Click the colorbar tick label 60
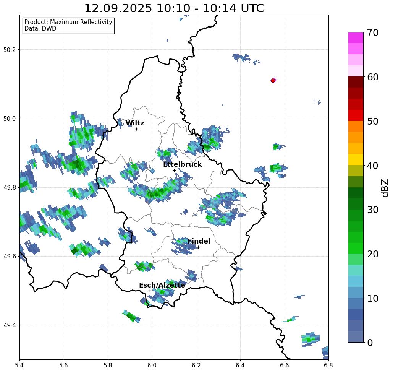393x372 pixels. click(373, 77)
